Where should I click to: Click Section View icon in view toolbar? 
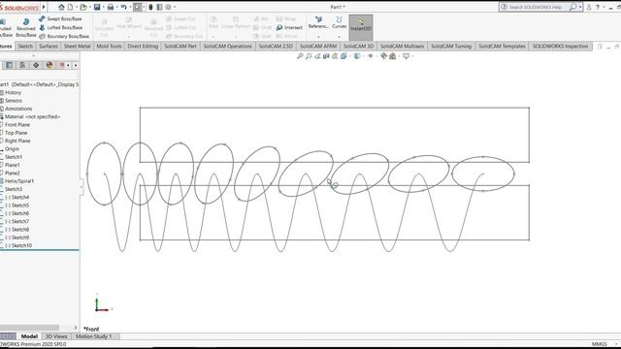tap(326, 56)
